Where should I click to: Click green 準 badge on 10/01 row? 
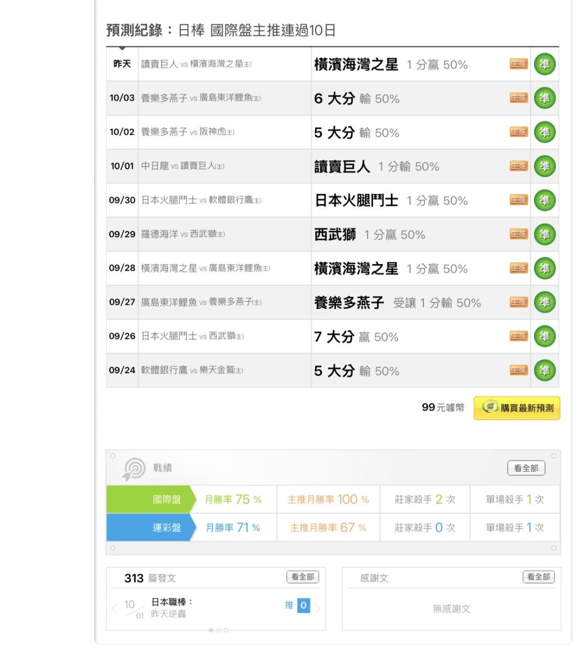pyautogui.click(x=544, y=166)
